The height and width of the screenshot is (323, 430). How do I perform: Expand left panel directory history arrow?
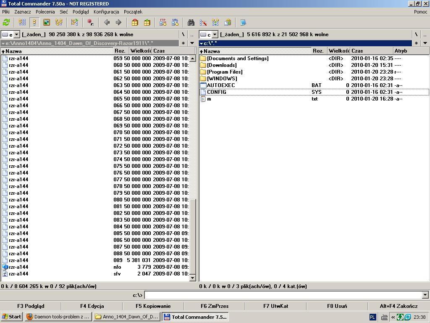[192, 43]
